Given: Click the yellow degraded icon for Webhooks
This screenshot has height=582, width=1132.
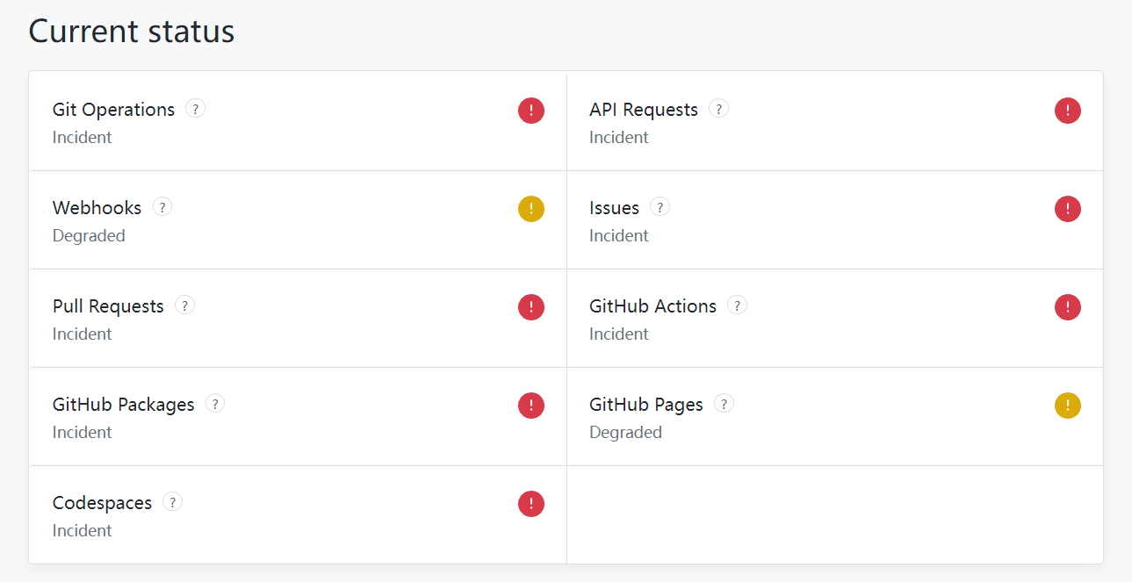Looking at the screenshot, I should click(531, 209).
